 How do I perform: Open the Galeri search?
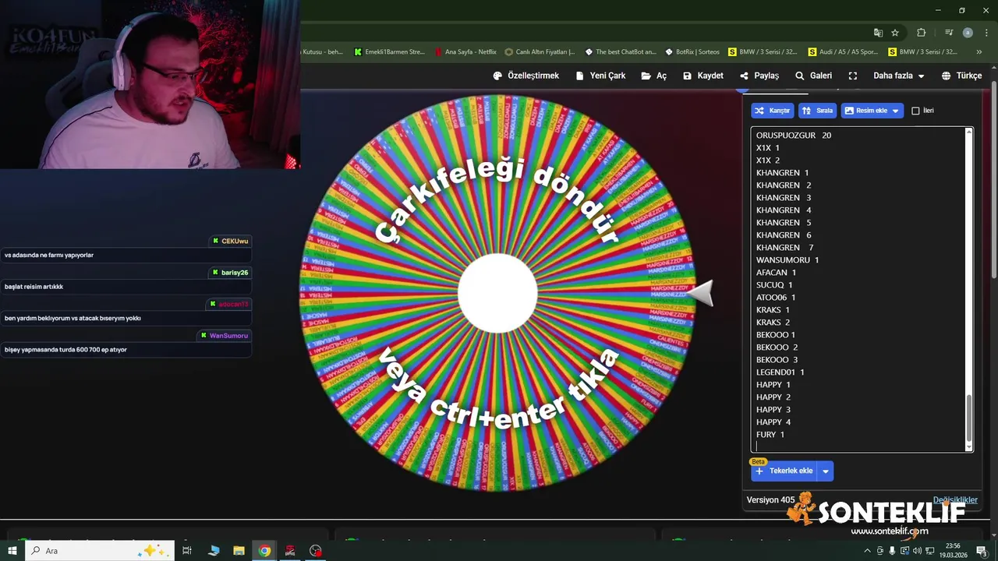(x=813, y=76)
